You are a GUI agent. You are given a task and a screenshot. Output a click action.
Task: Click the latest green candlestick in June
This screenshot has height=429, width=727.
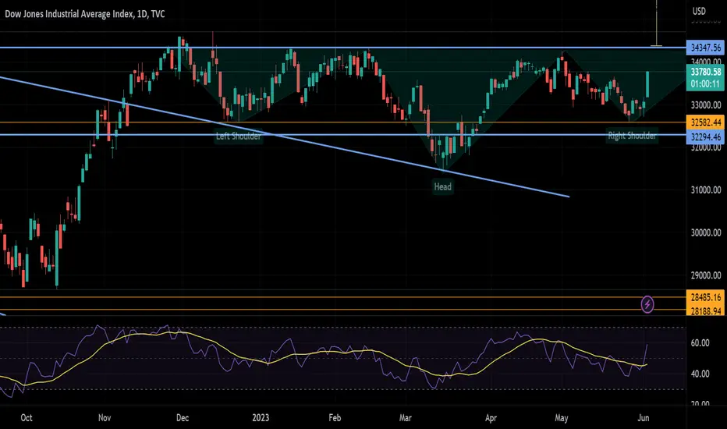[x=647, y=84]
